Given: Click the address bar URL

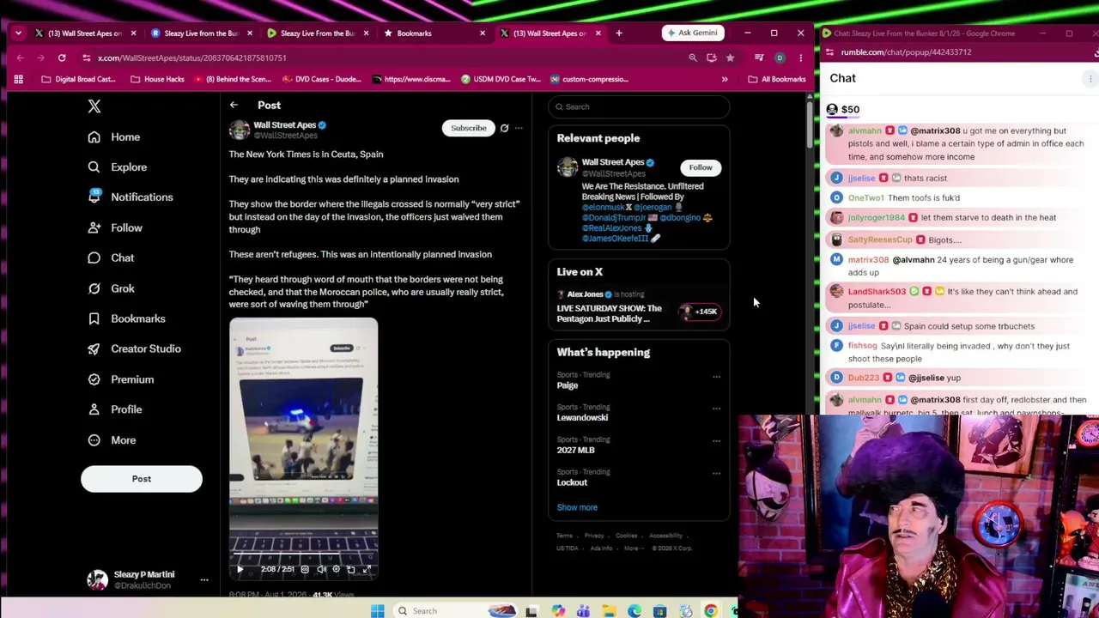Looking at the screenshot, I should click(192, 58).
